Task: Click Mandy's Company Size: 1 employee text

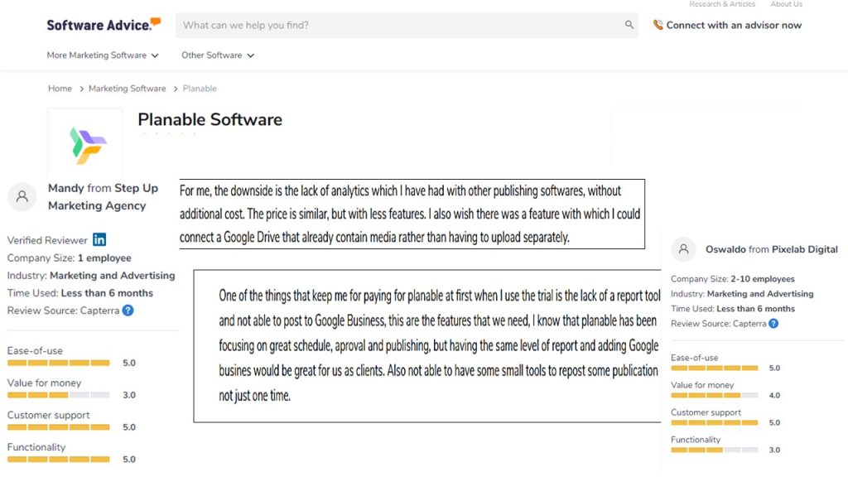Action: (x=70, y=258)
